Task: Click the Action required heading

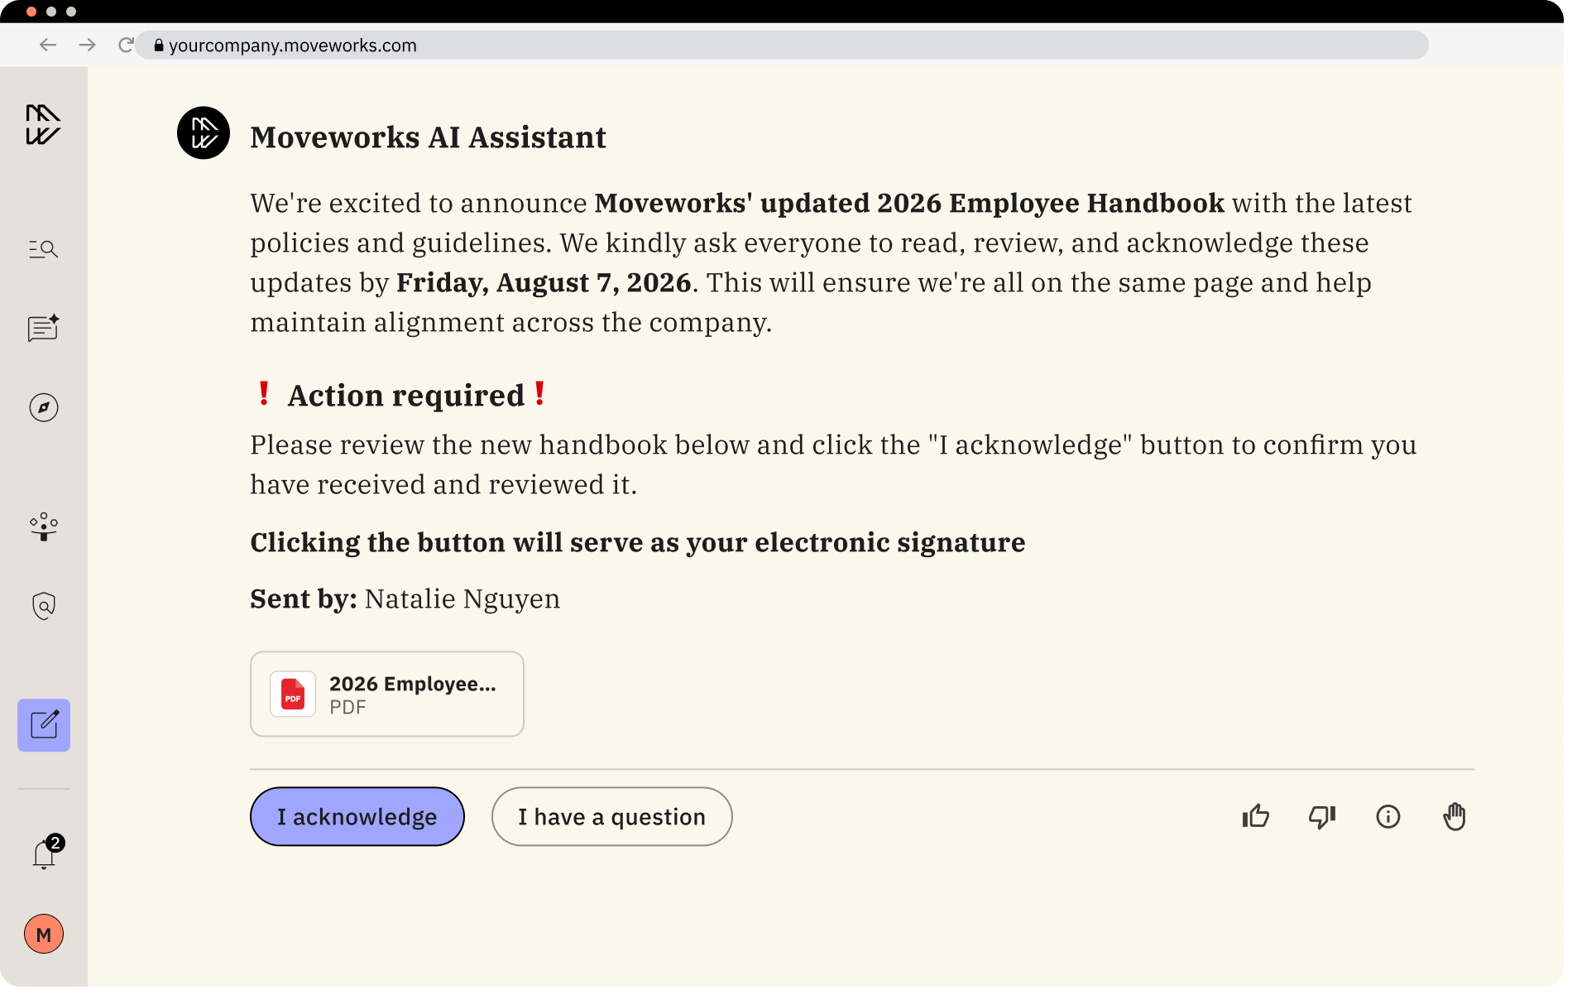Action: tap(406, 396)
